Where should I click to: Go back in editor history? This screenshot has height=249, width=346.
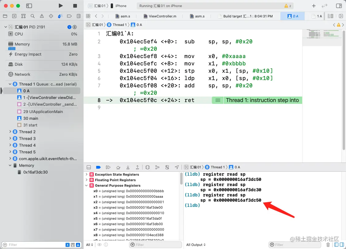tap(96, 16)
